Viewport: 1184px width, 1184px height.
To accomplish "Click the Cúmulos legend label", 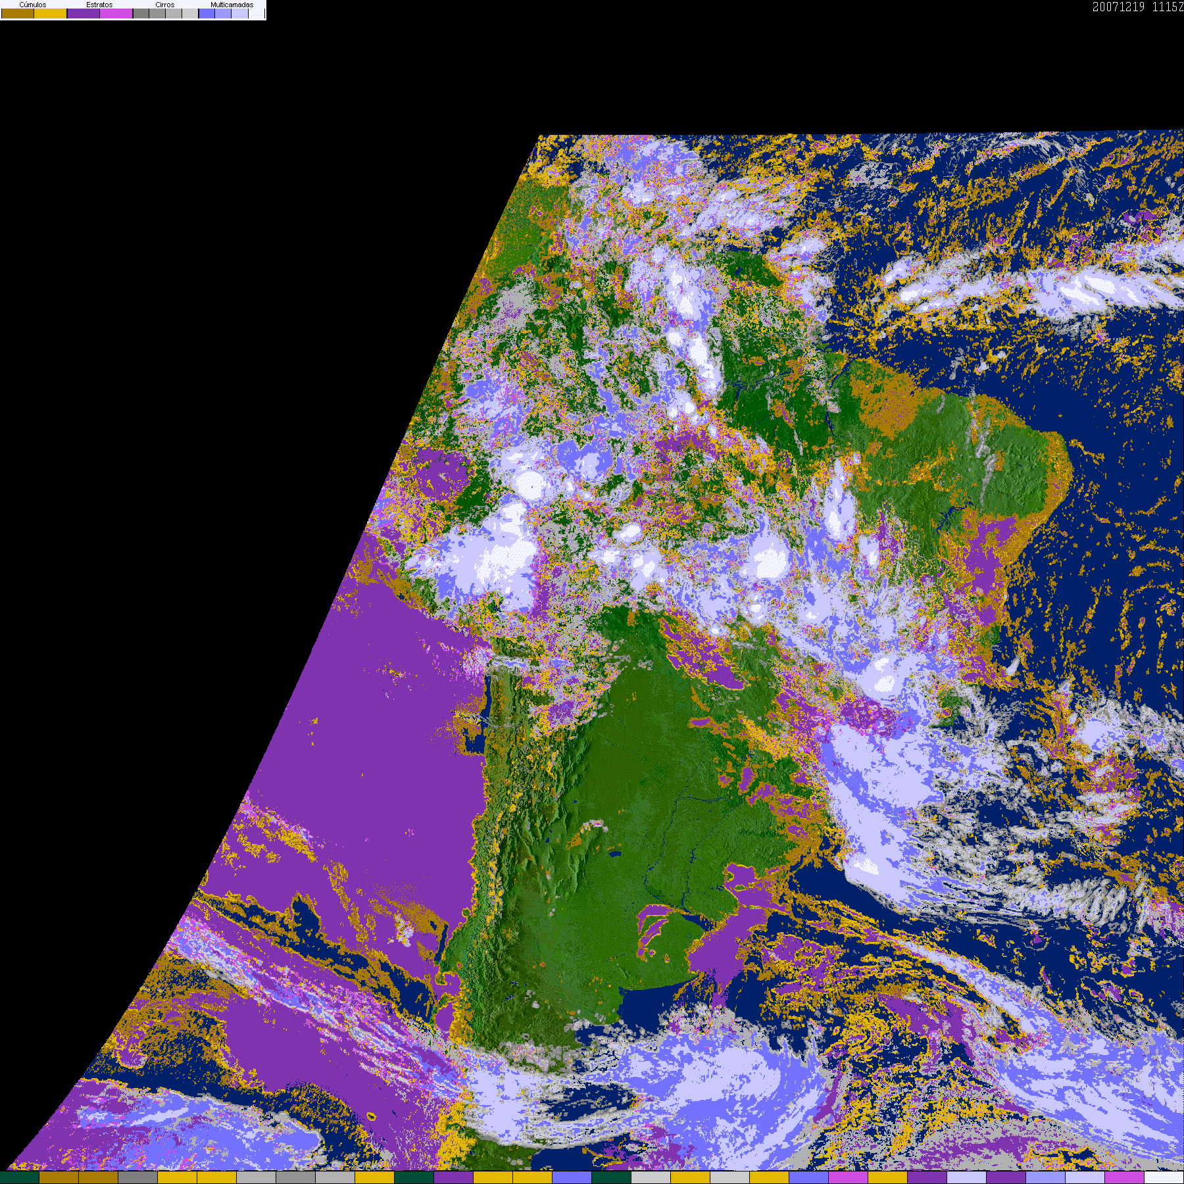I will 33,5.
